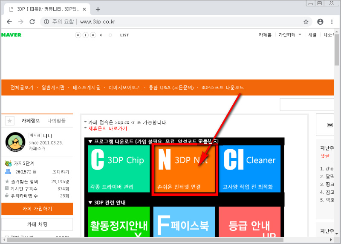Click 즐겨찾는 멤버 star row
The height and width of the screenshot is (244, 341).
point(37,182)
